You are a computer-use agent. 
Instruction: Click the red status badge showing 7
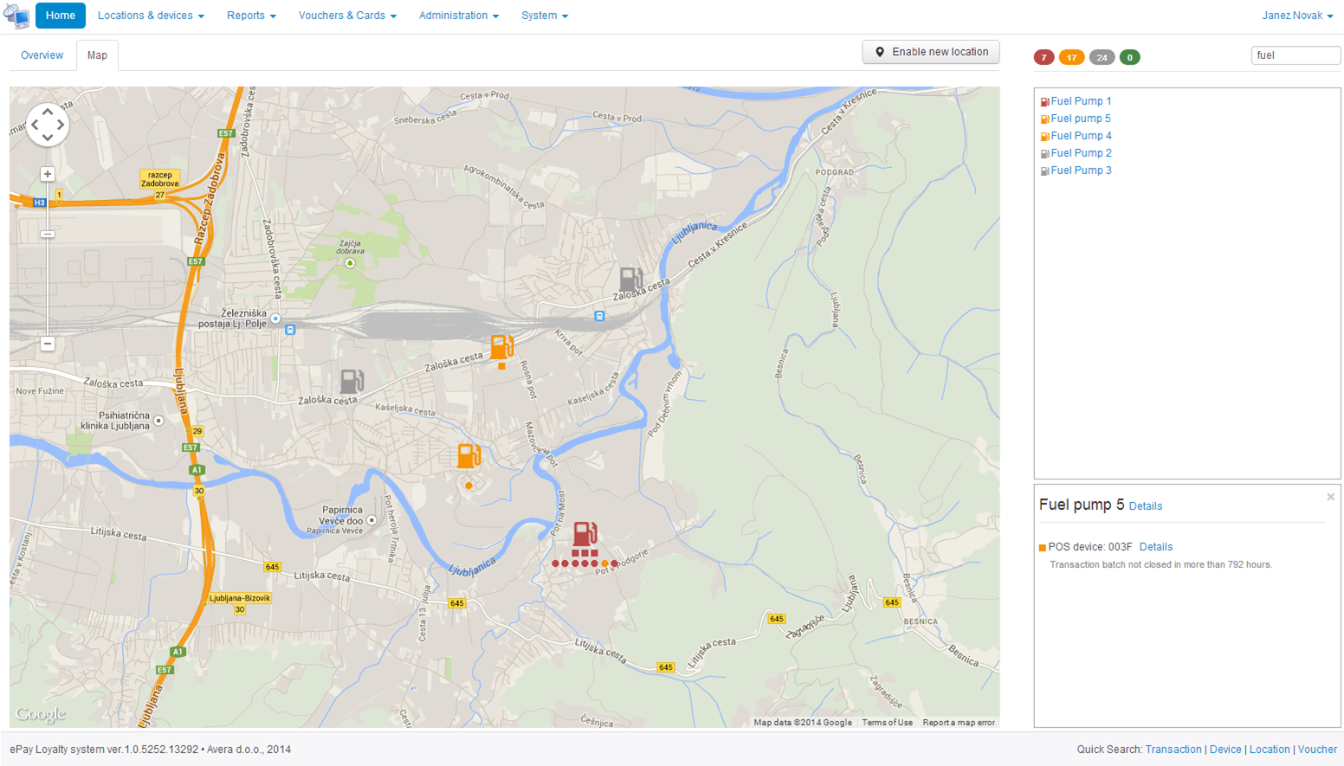point(1044,57)
